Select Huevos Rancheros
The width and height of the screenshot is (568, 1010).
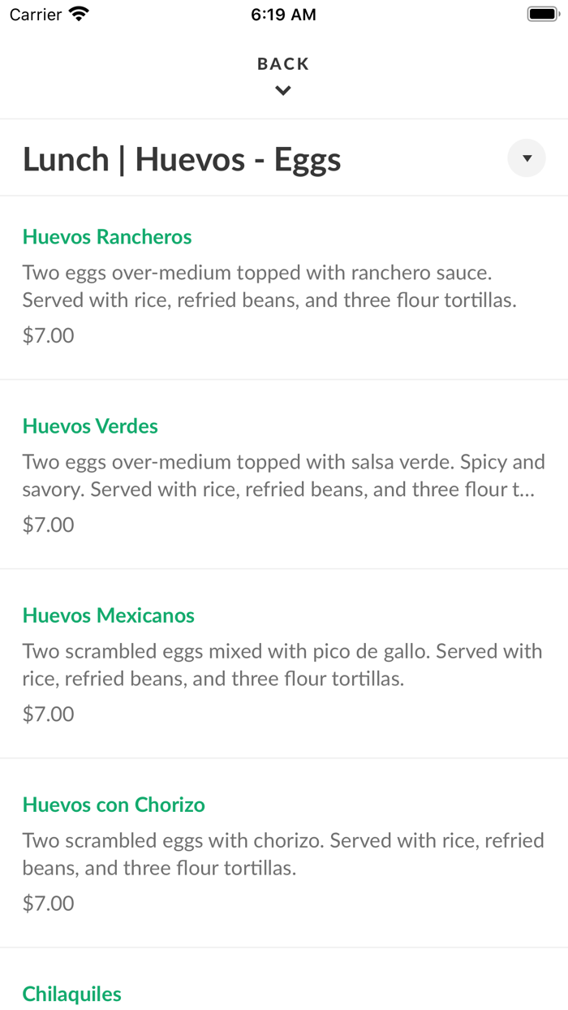[107, 236]
